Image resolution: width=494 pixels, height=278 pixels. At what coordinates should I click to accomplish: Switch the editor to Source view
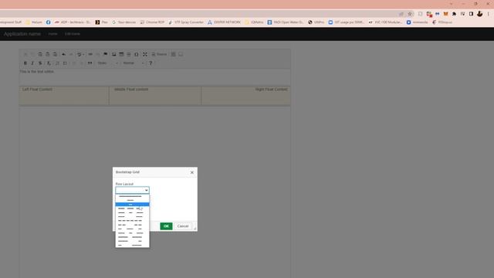tap(159, 54)
